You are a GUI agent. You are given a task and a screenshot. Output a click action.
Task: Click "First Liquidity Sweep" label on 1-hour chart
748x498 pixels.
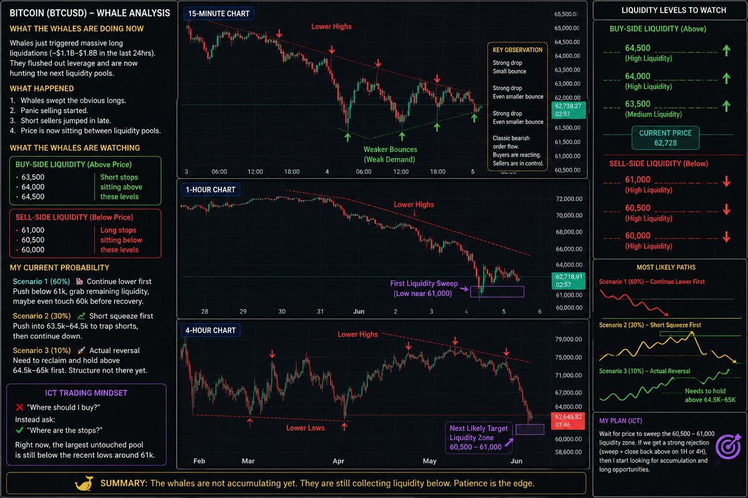click(x=423, y=288)
